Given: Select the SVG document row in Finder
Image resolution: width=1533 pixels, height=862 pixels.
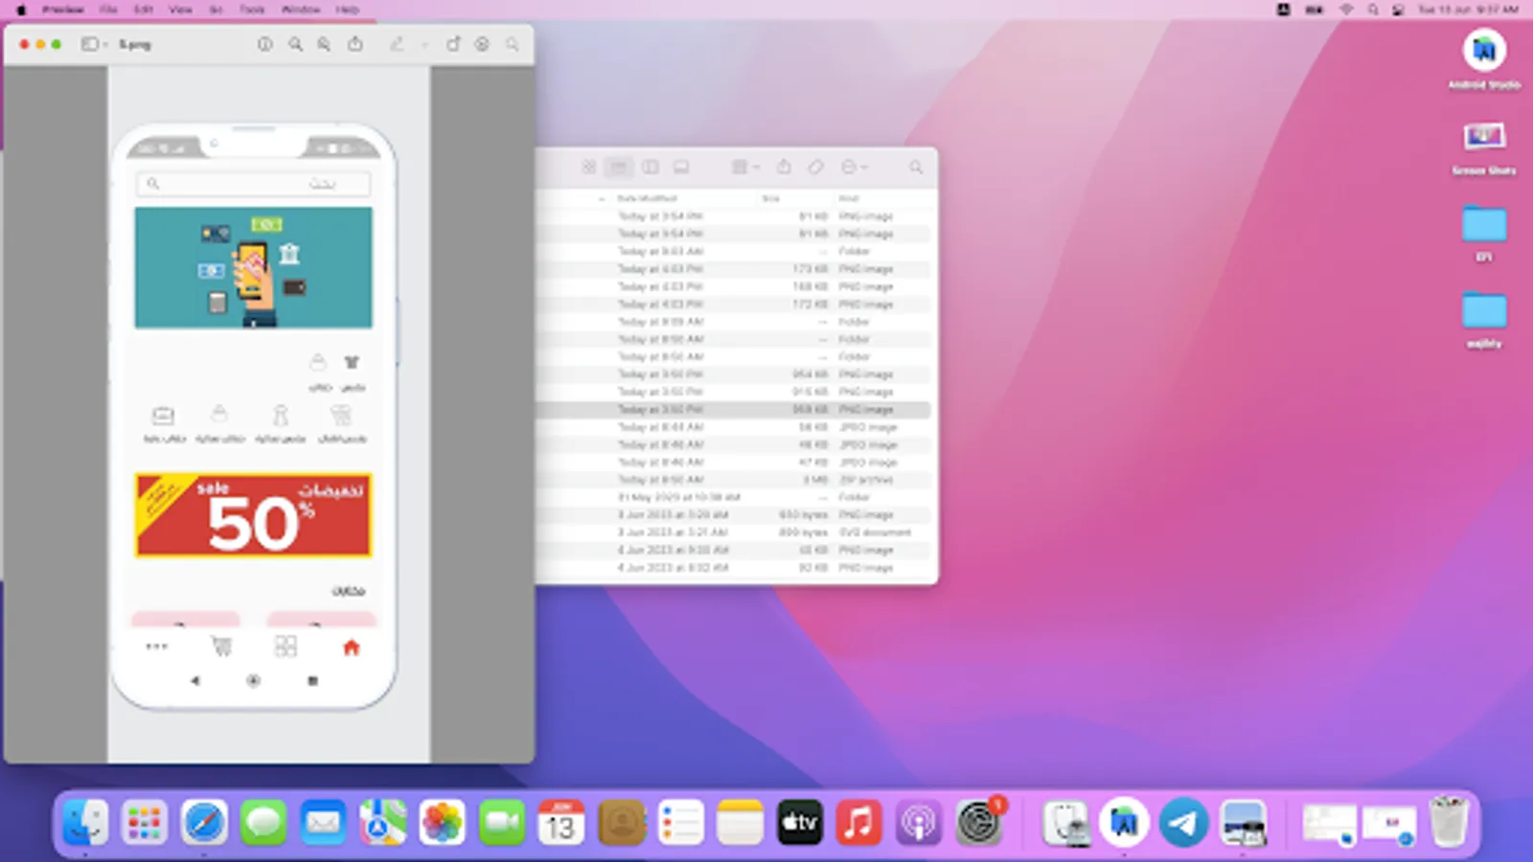Looking at the screenshot, I should 733,533.
